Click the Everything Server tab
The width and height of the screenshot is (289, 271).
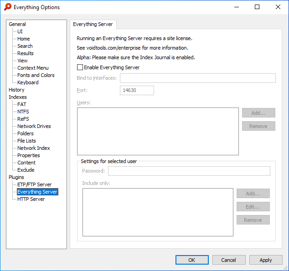93,24
